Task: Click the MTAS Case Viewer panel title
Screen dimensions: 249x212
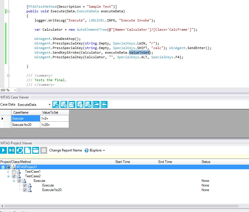Action: pos(15,97)
